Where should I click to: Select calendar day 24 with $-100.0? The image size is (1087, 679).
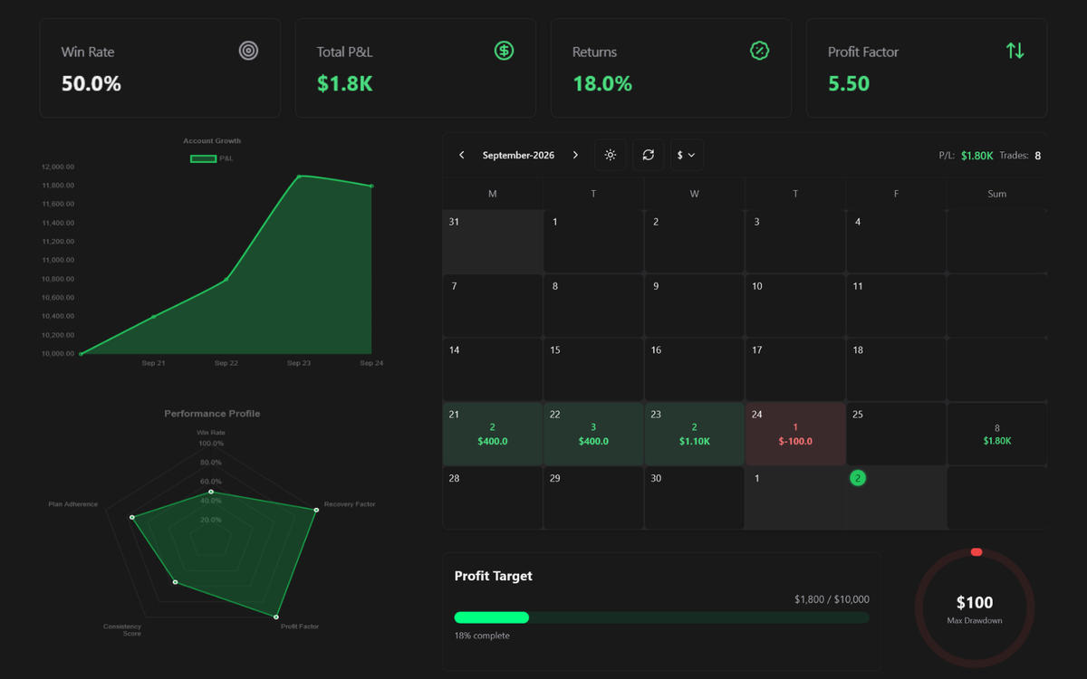click(795, 435)
